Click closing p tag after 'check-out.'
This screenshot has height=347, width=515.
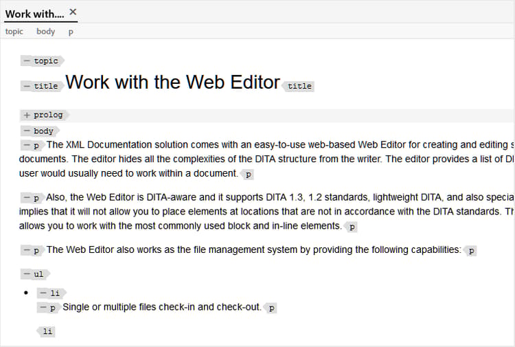point(271,308)
